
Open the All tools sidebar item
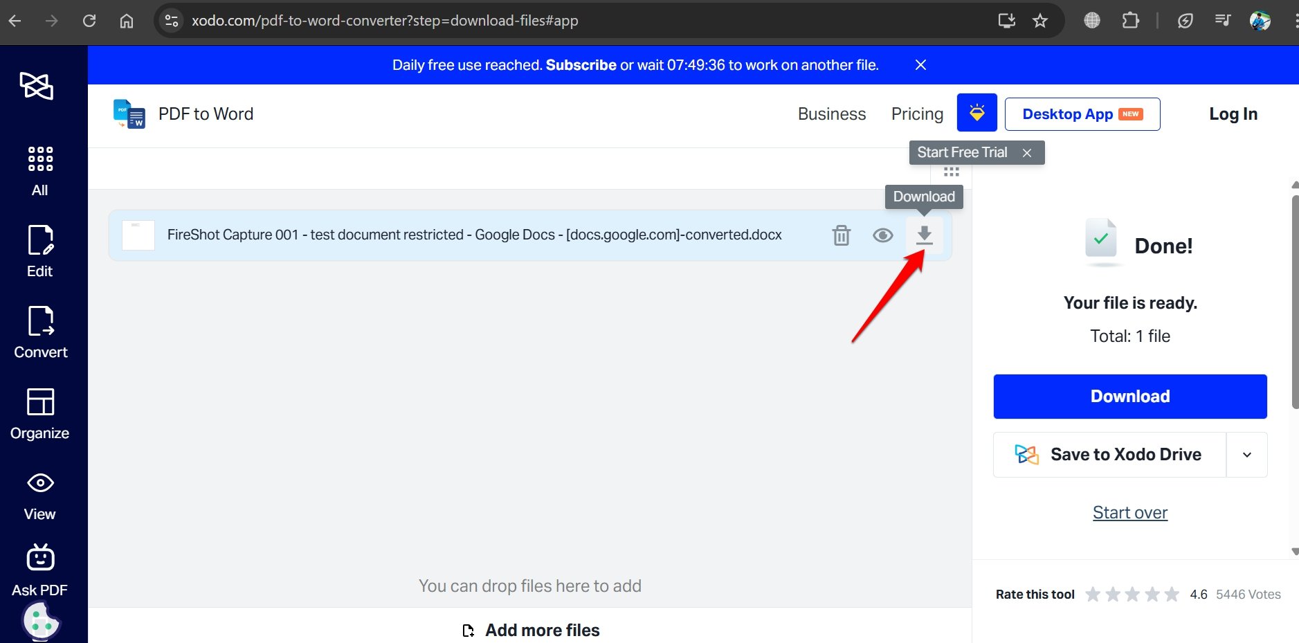[x=40, y=172]
